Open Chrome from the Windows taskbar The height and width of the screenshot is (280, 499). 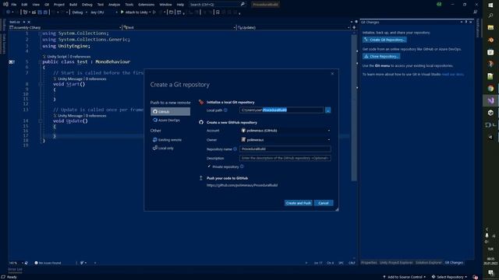pos(490,89)
